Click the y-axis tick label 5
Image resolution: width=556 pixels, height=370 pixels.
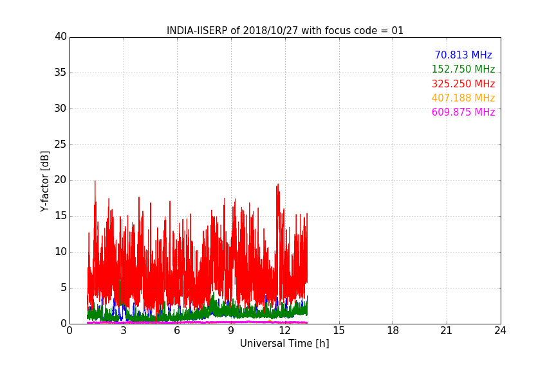point(64,288)
